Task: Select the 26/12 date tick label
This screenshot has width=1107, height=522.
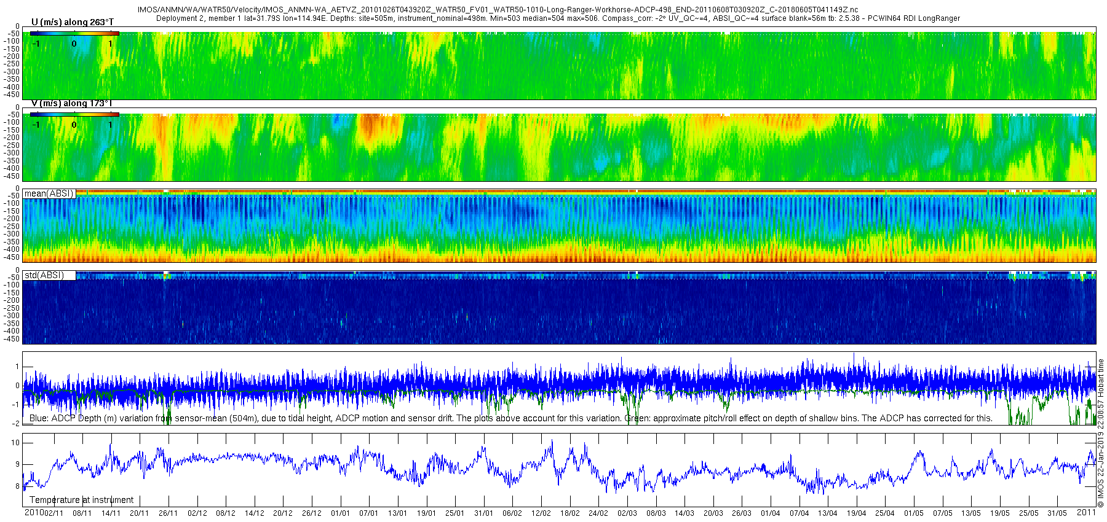Action: 312,513
